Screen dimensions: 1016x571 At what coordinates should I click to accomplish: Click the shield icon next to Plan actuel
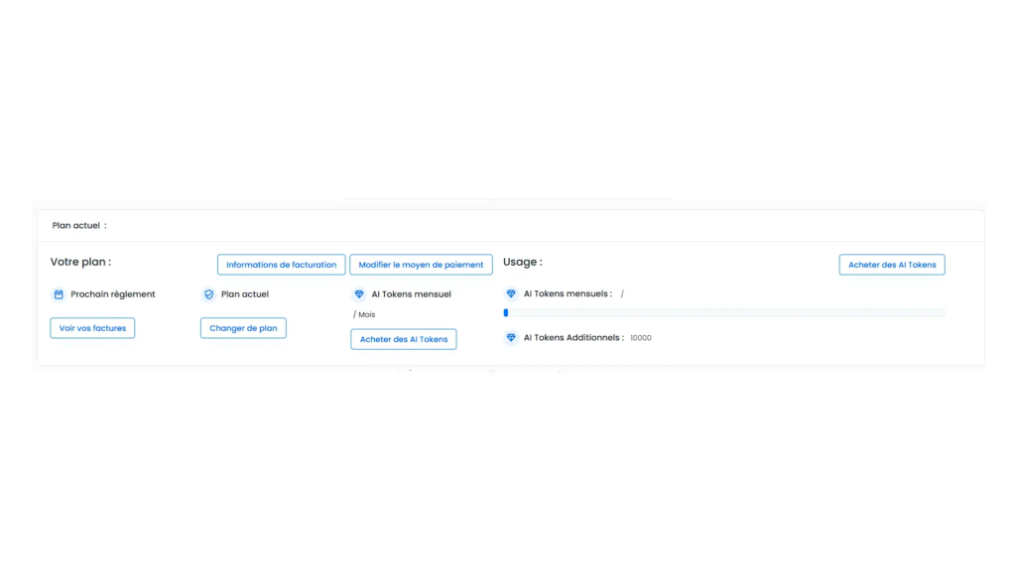(x=208, y=294)
